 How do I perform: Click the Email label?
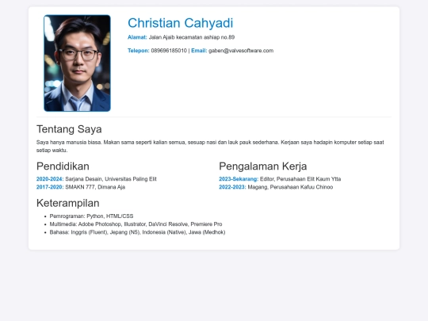(x=199, y=51)
